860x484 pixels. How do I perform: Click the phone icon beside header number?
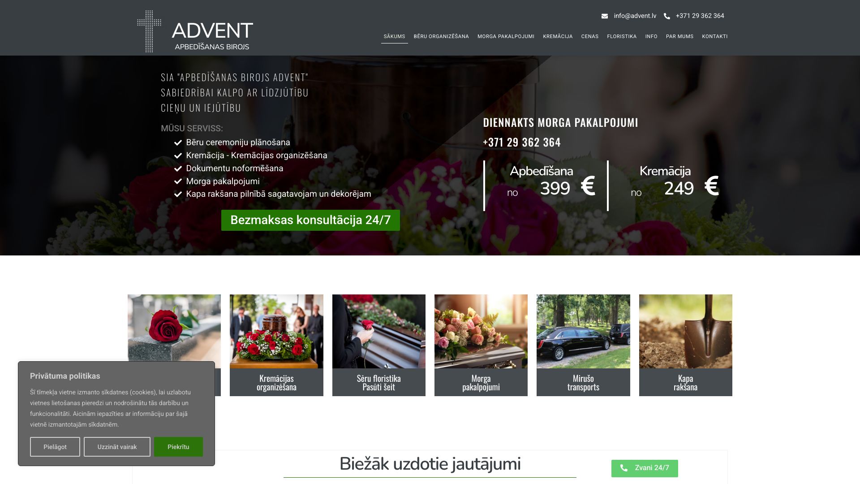(x=666, y=16)
